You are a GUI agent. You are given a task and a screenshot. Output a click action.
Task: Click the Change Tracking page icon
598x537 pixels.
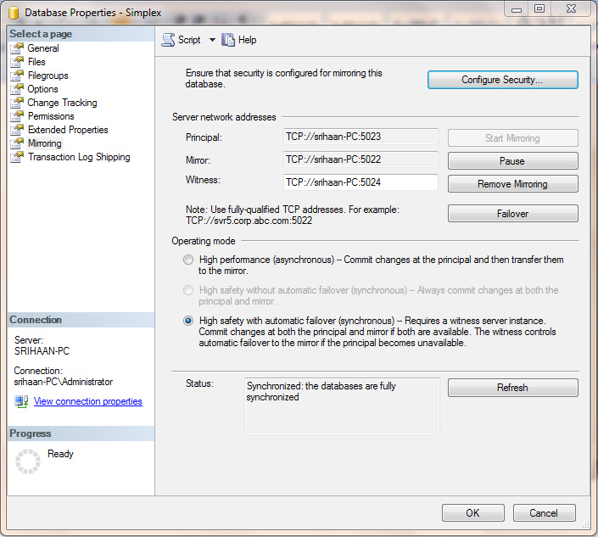click(x=17, y=103)
